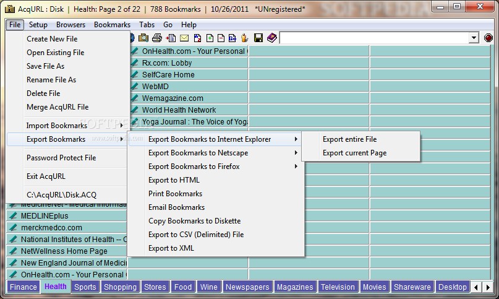Open the Browsers menu
The image size is (499, 299).
[x=70, y=25]
